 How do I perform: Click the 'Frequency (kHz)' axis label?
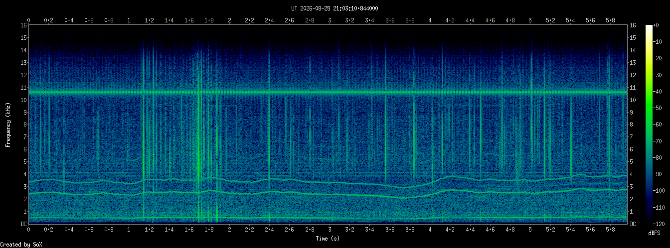tap(8, 124)
